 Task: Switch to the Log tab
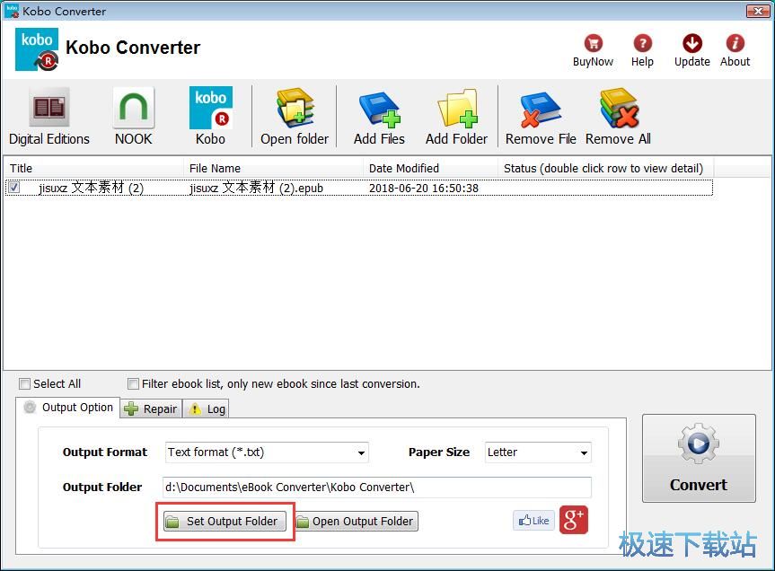207,409
